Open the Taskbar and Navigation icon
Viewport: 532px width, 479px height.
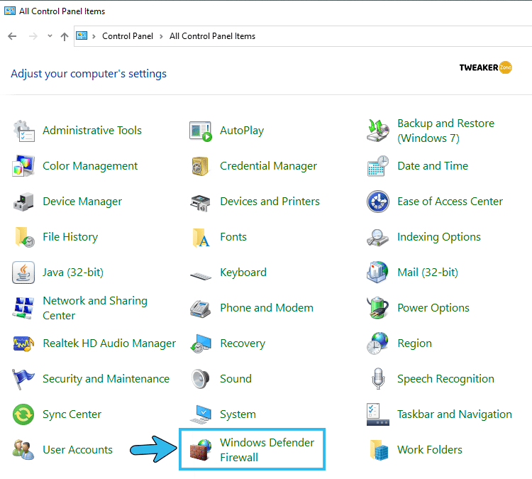click(378, 414)
